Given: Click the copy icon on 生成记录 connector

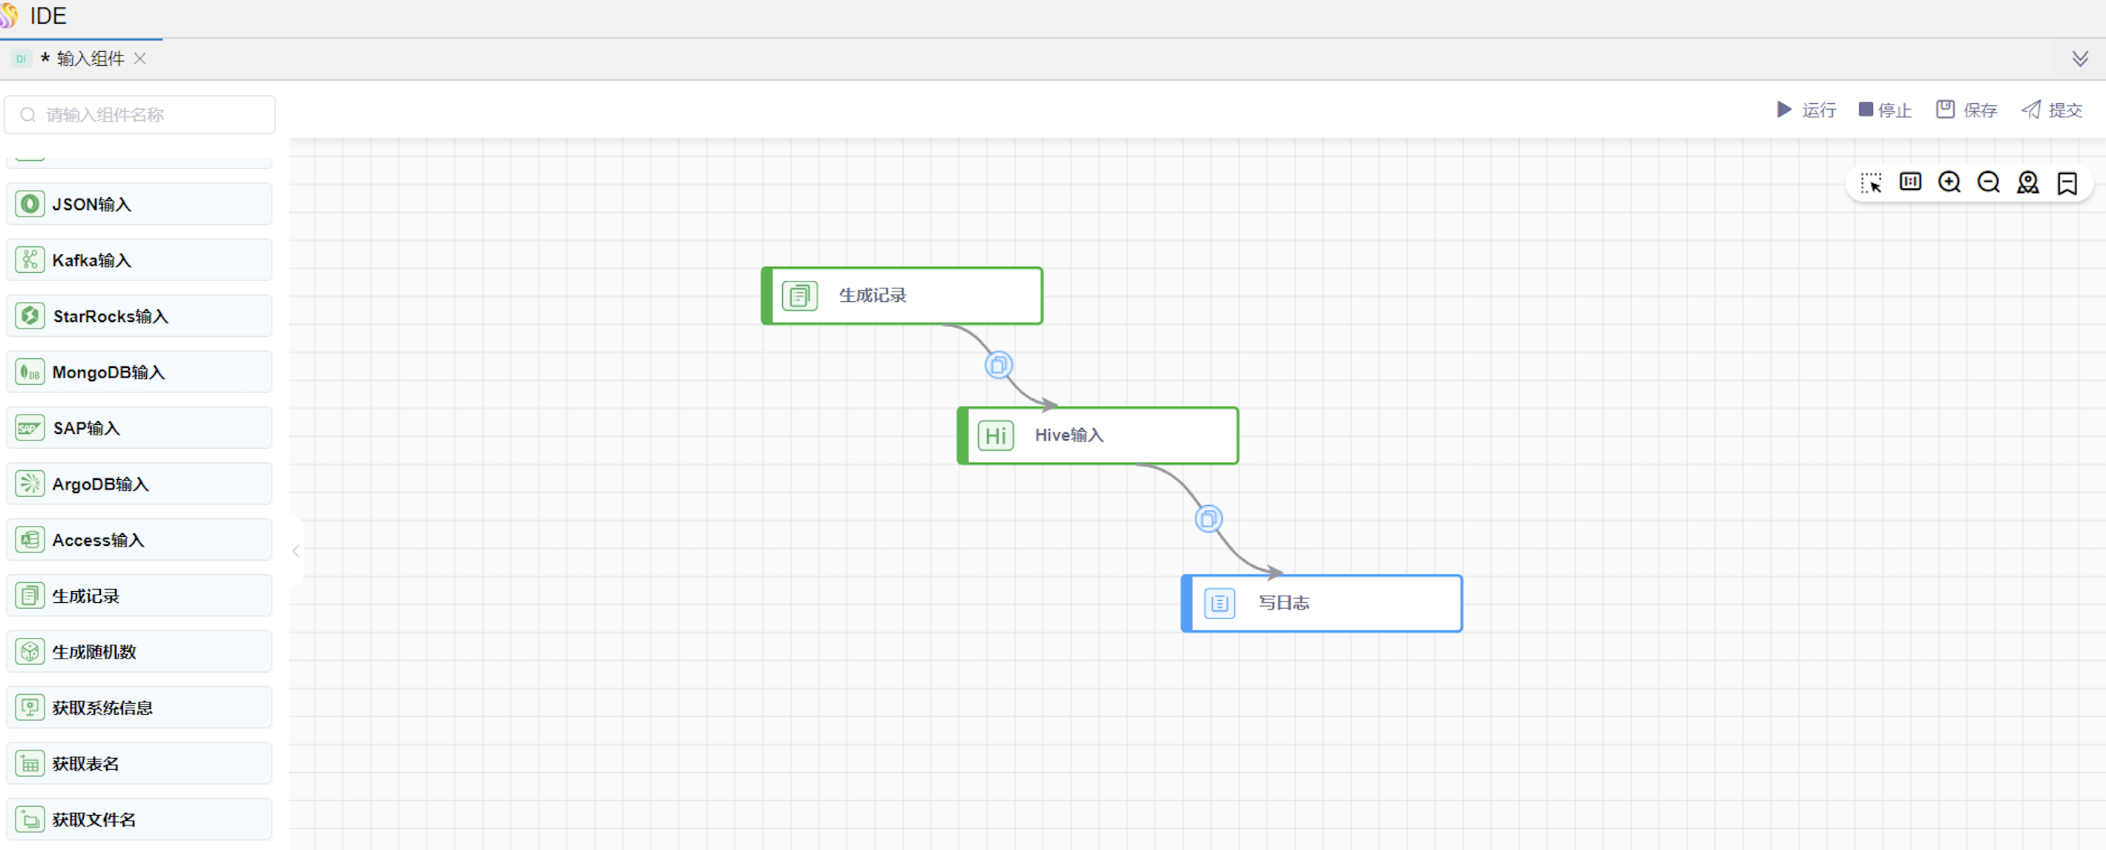Looking at the screenshot, I should point(998,364).
